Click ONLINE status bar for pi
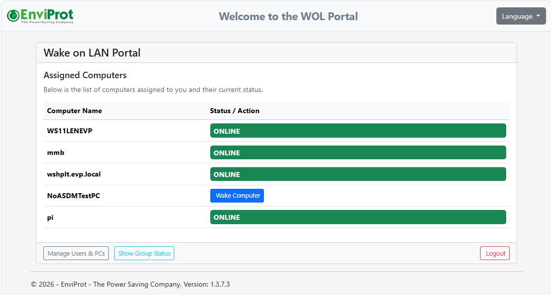 coord(358,217)
